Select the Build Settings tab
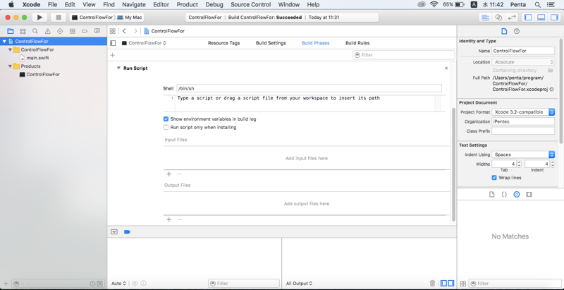The image size is (564, 290). 271,43
